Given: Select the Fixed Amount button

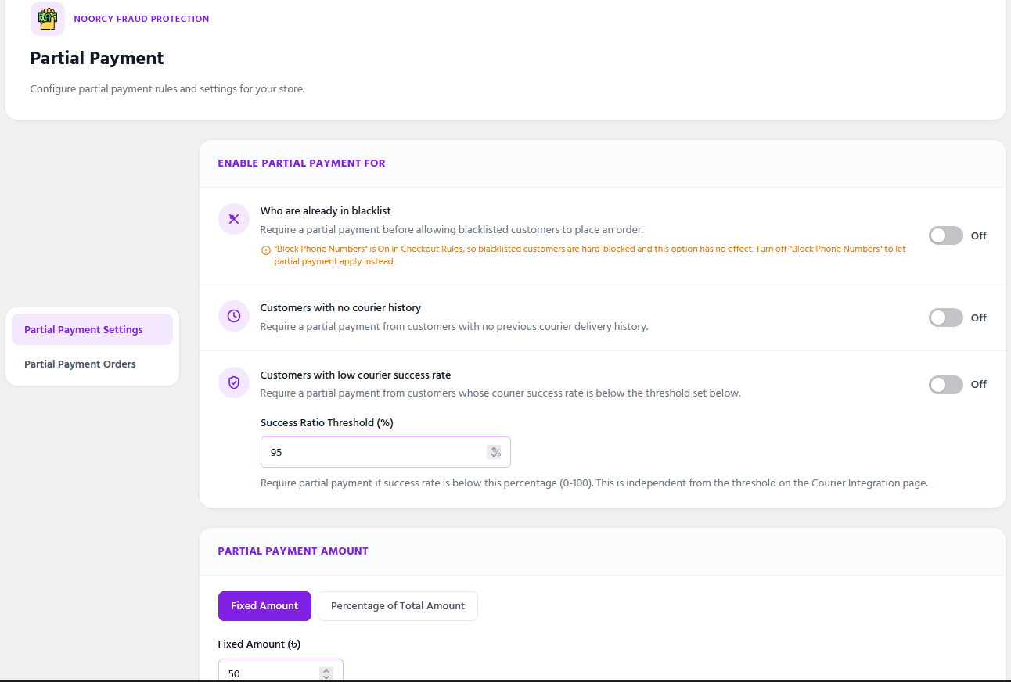Looking at the screenshot, I should (264, 606).
